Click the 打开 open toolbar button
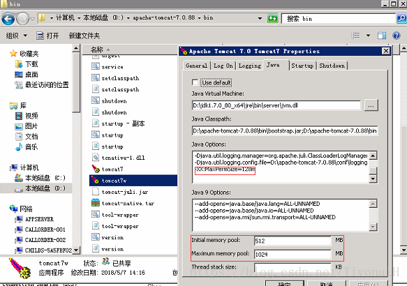The image size is (407, 286). (x=47, y=36)
